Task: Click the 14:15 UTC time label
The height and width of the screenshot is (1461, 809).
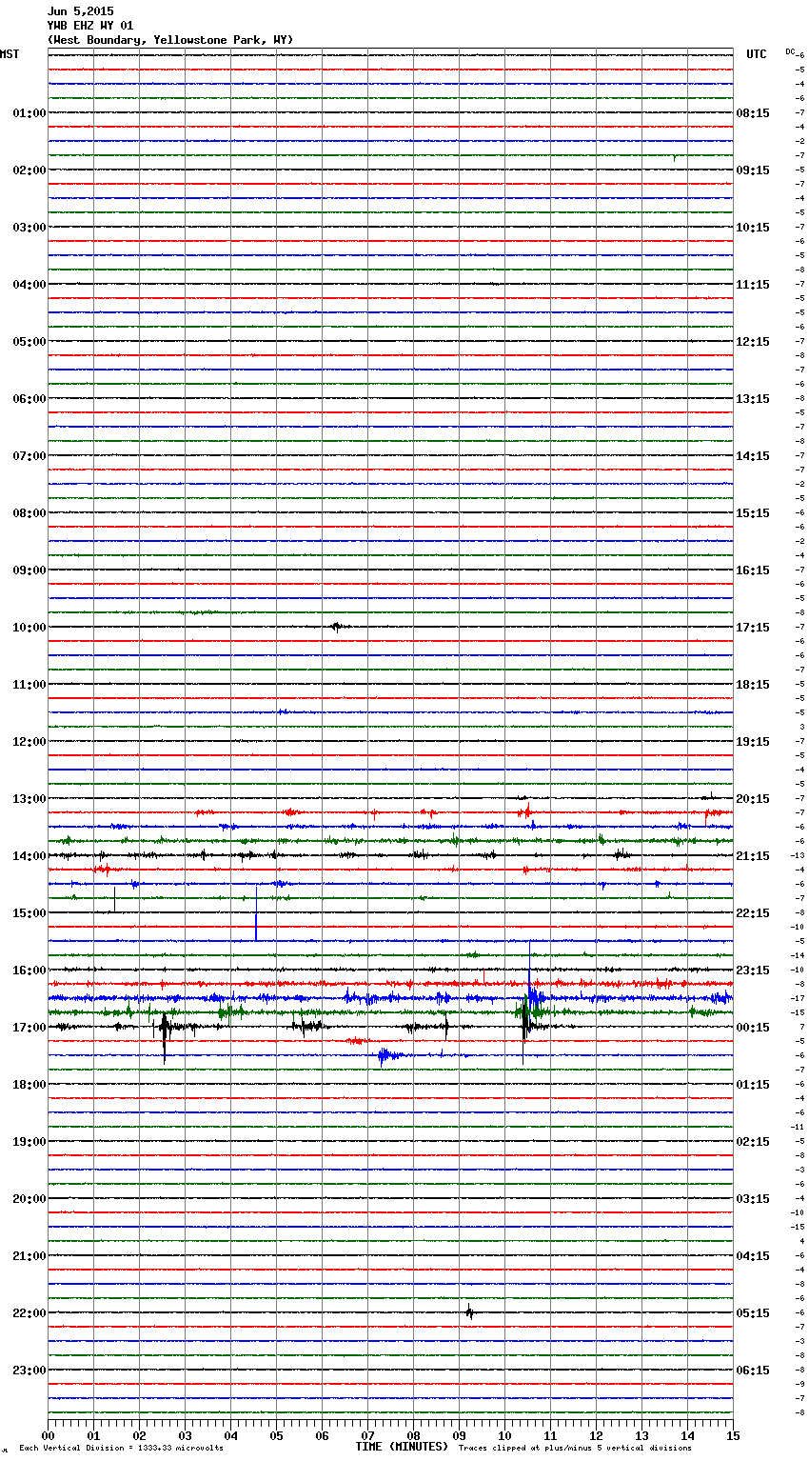Action: (x=753, y=456)
